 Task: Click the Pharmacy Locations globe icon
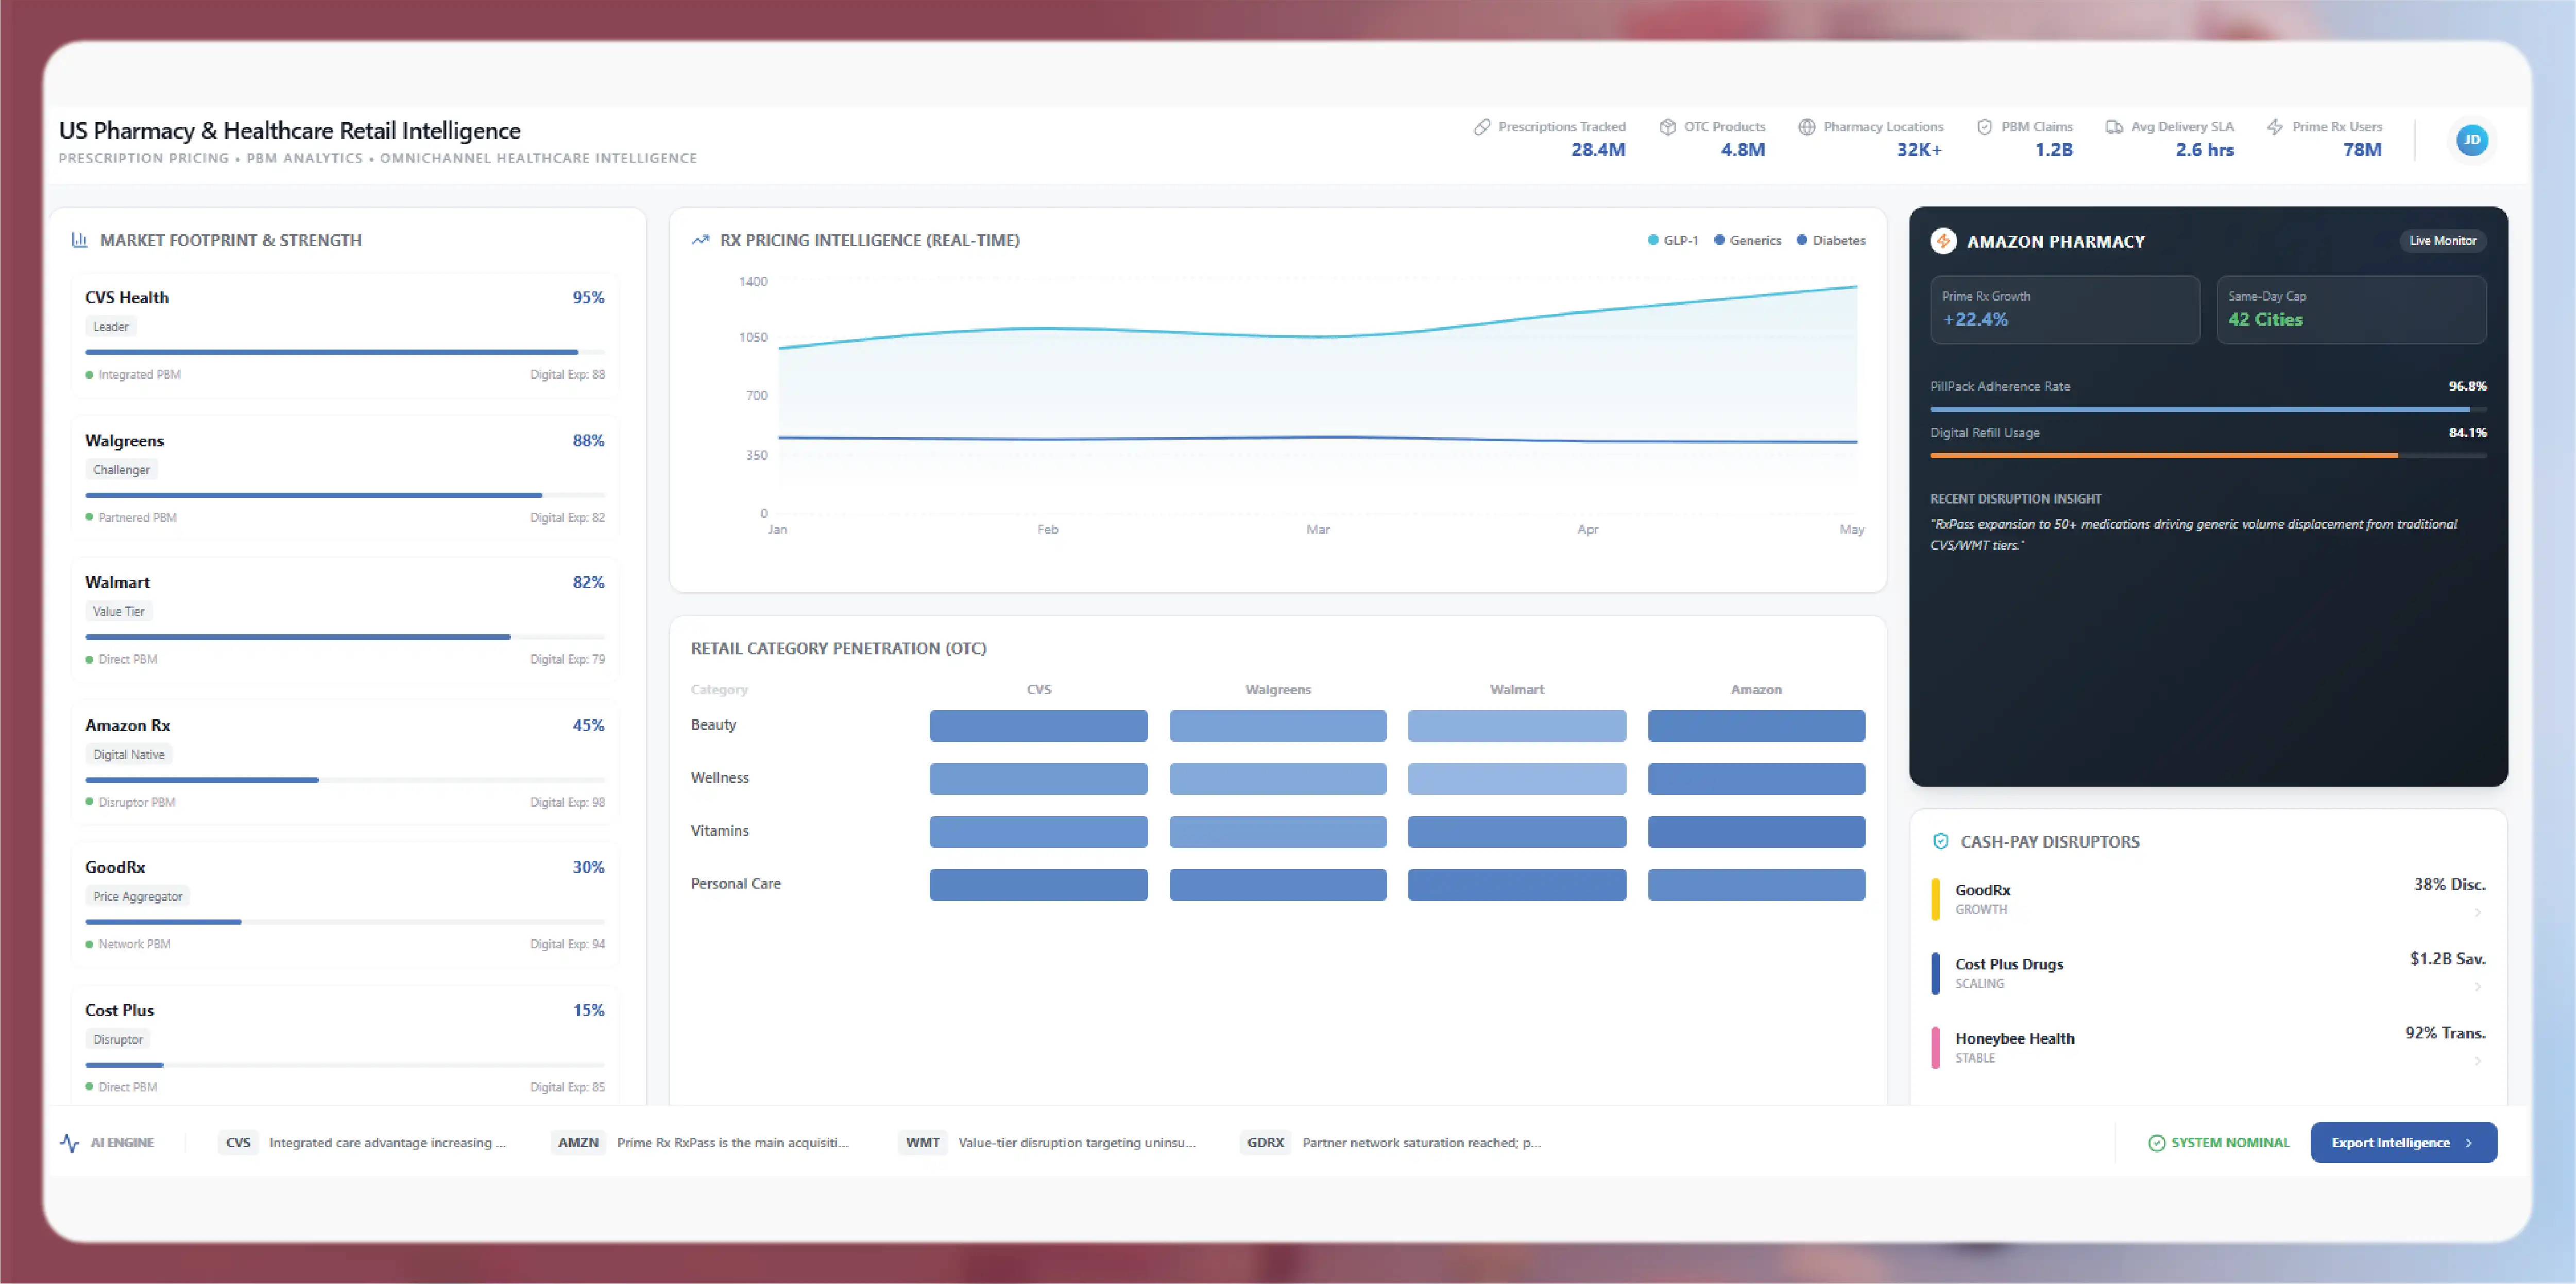tap(1806, 127)
